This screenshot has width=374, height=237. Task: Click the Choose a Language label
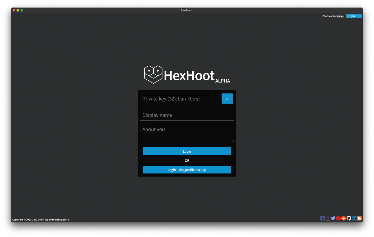333,16
